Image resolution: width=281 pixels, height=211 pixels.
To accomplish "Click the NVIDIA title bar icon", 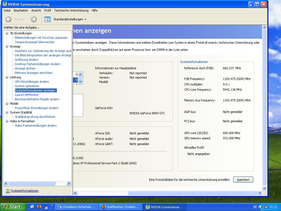I will (x=5, y=4).
